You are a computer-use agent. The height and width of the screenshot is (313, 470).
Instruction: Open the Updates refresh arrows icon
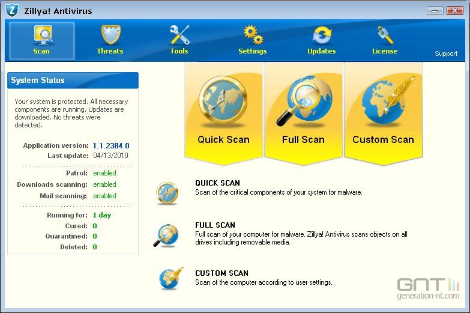(322, 35)
